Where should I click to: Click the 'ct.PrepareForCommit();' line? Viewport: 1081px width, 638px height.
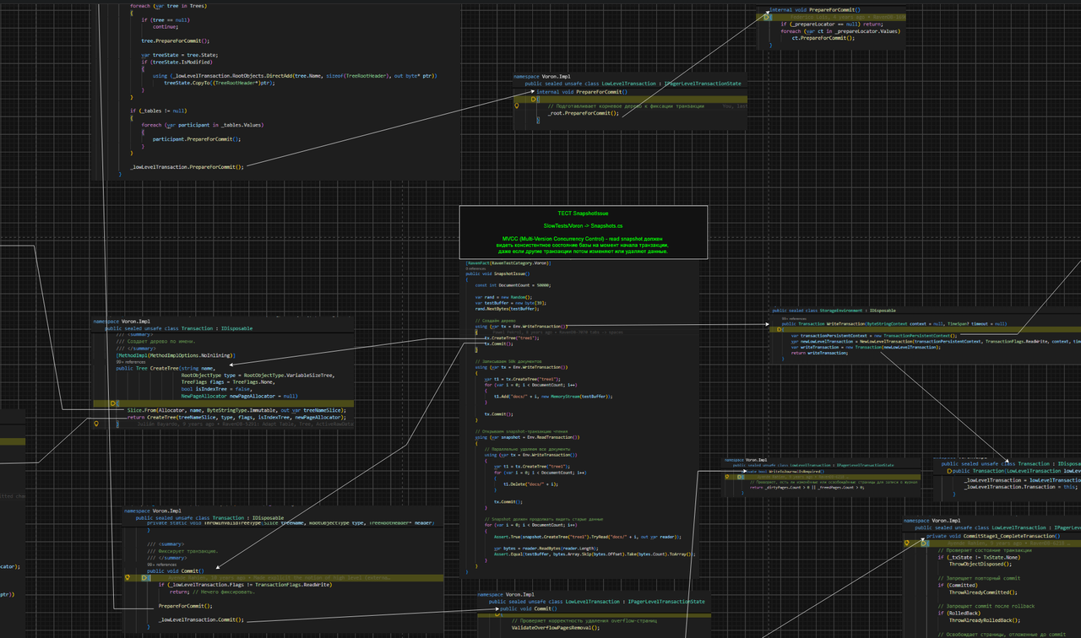coord(823,38)
